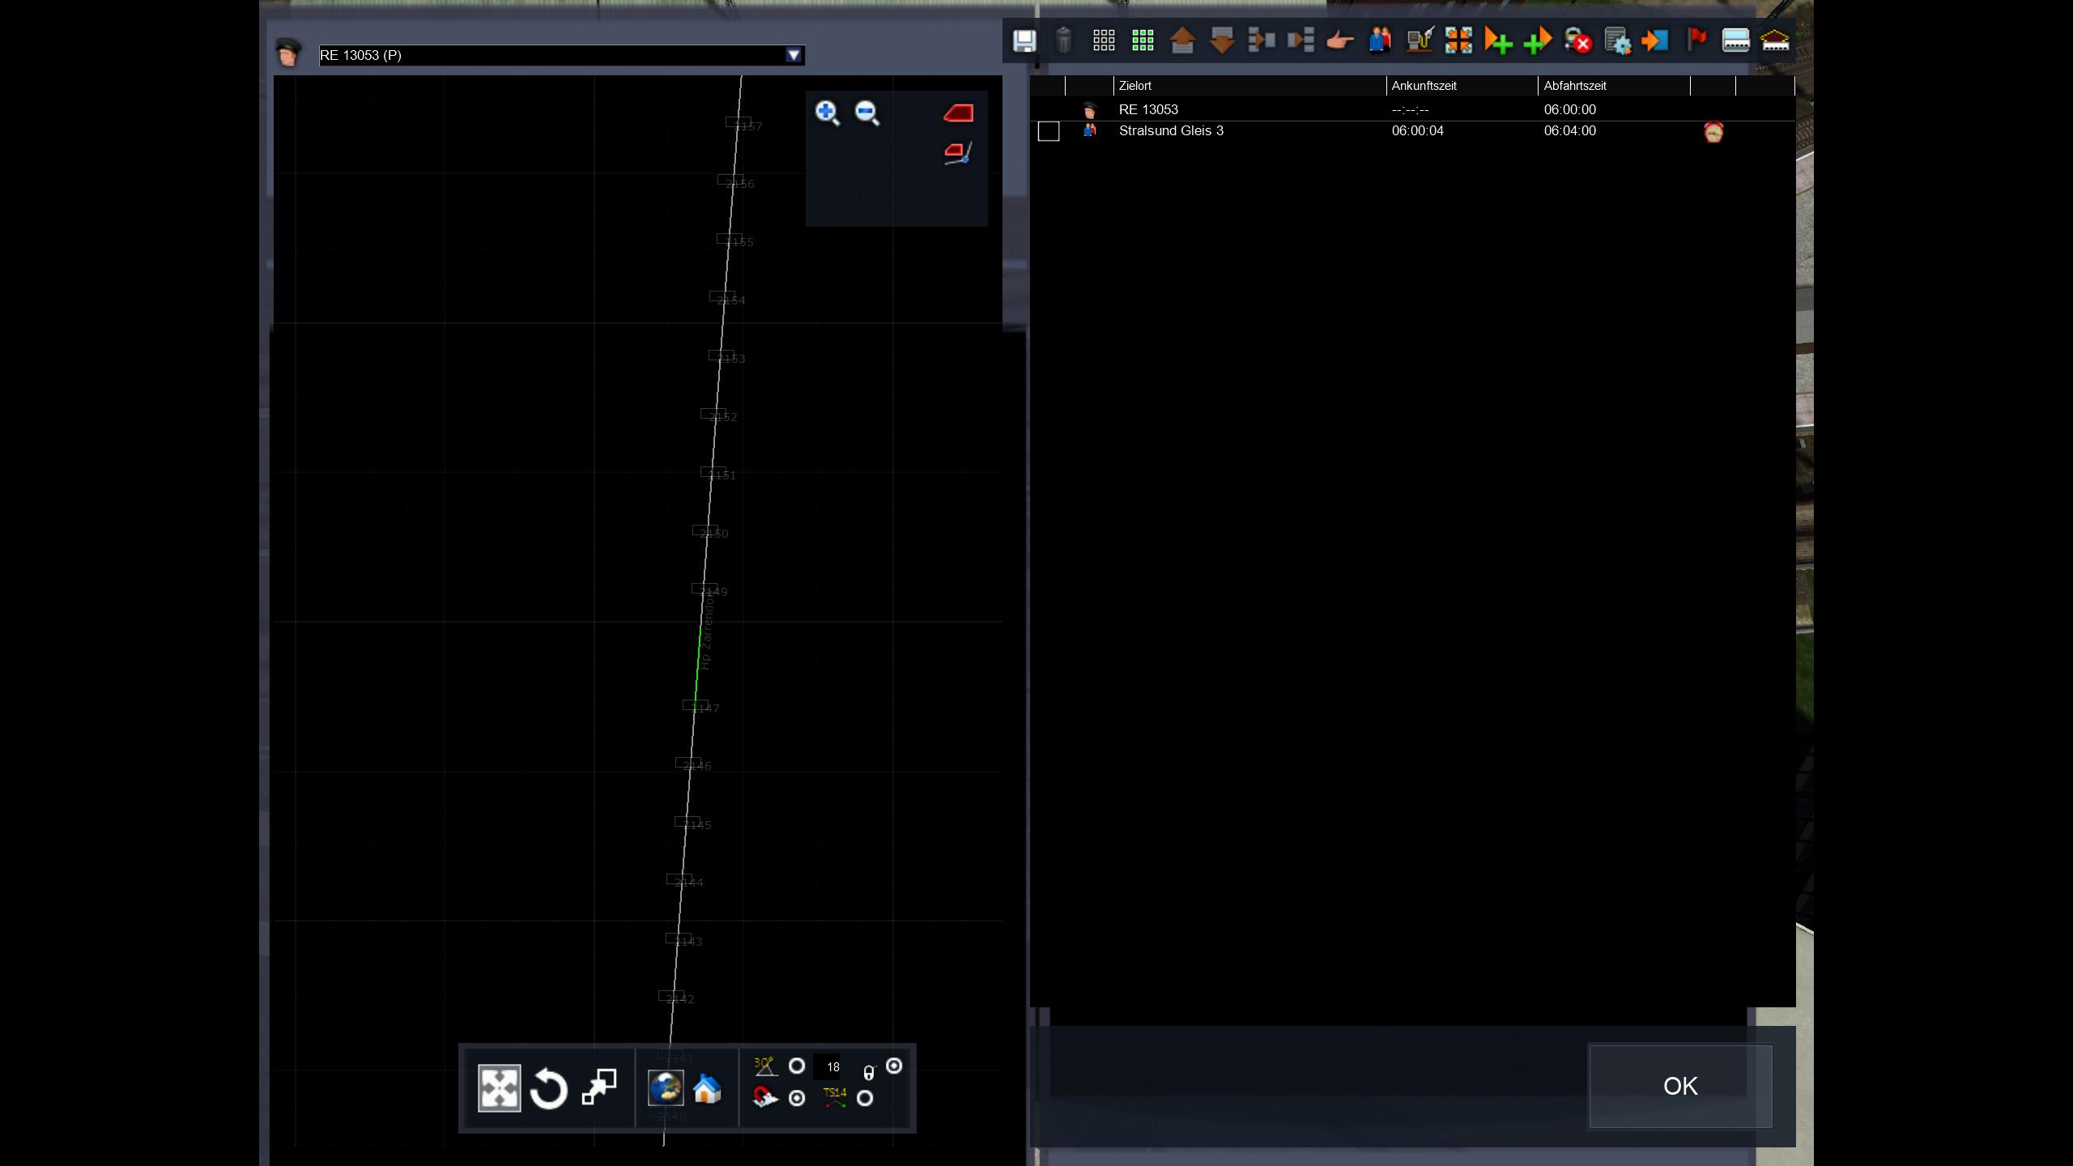The width and height of the screenshot is (2073, 1166).
Task: Toggle radio button next to TS14 axes
Action: 865,1098
